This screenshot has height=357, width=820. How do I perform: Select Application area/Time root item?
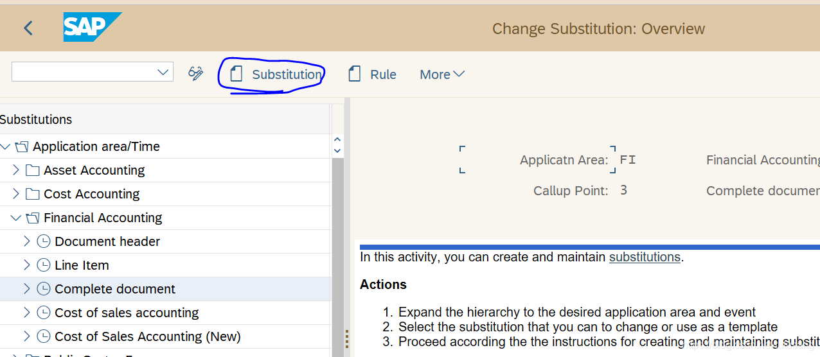click(x=96, y=146)
